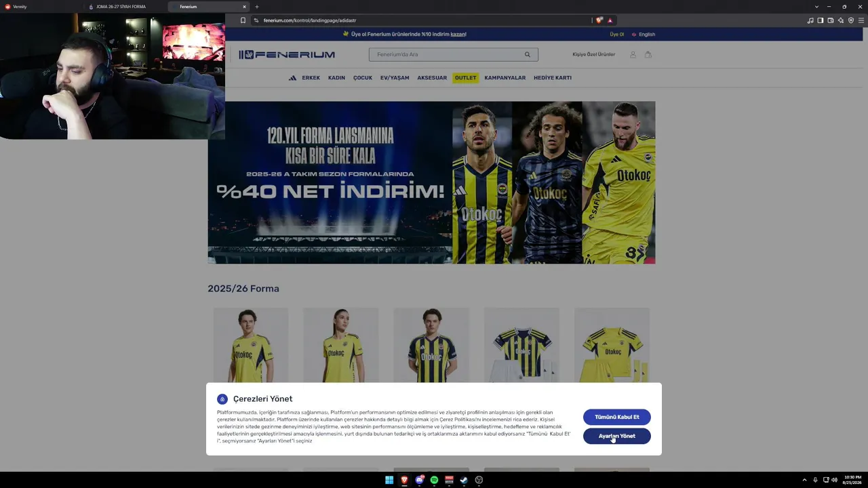Open the men's striped jersey product thumbnail
The image size is (868, 488).
pyautogui.click(x=431, y=345)
